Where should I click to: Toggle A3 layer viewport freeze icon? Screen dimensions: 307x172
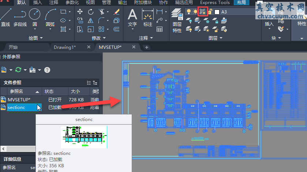pos(203,12)
